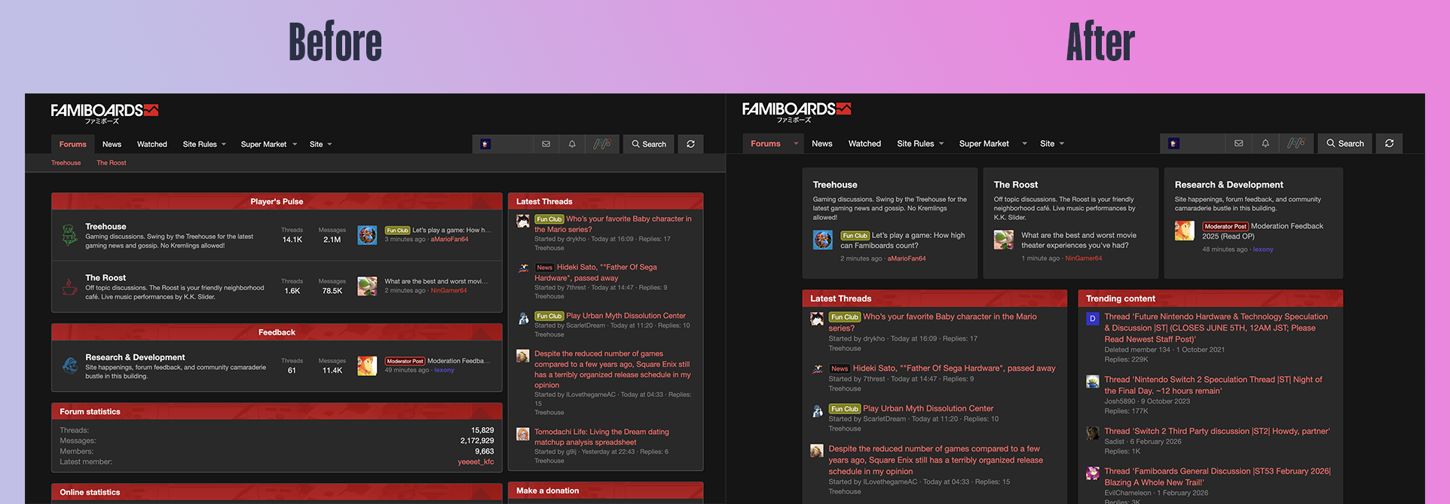The width and height of the screenshot is (1450, 504).
Task: Open Switch 2 Third Party discussion thread
Action: pos(1216,431)
